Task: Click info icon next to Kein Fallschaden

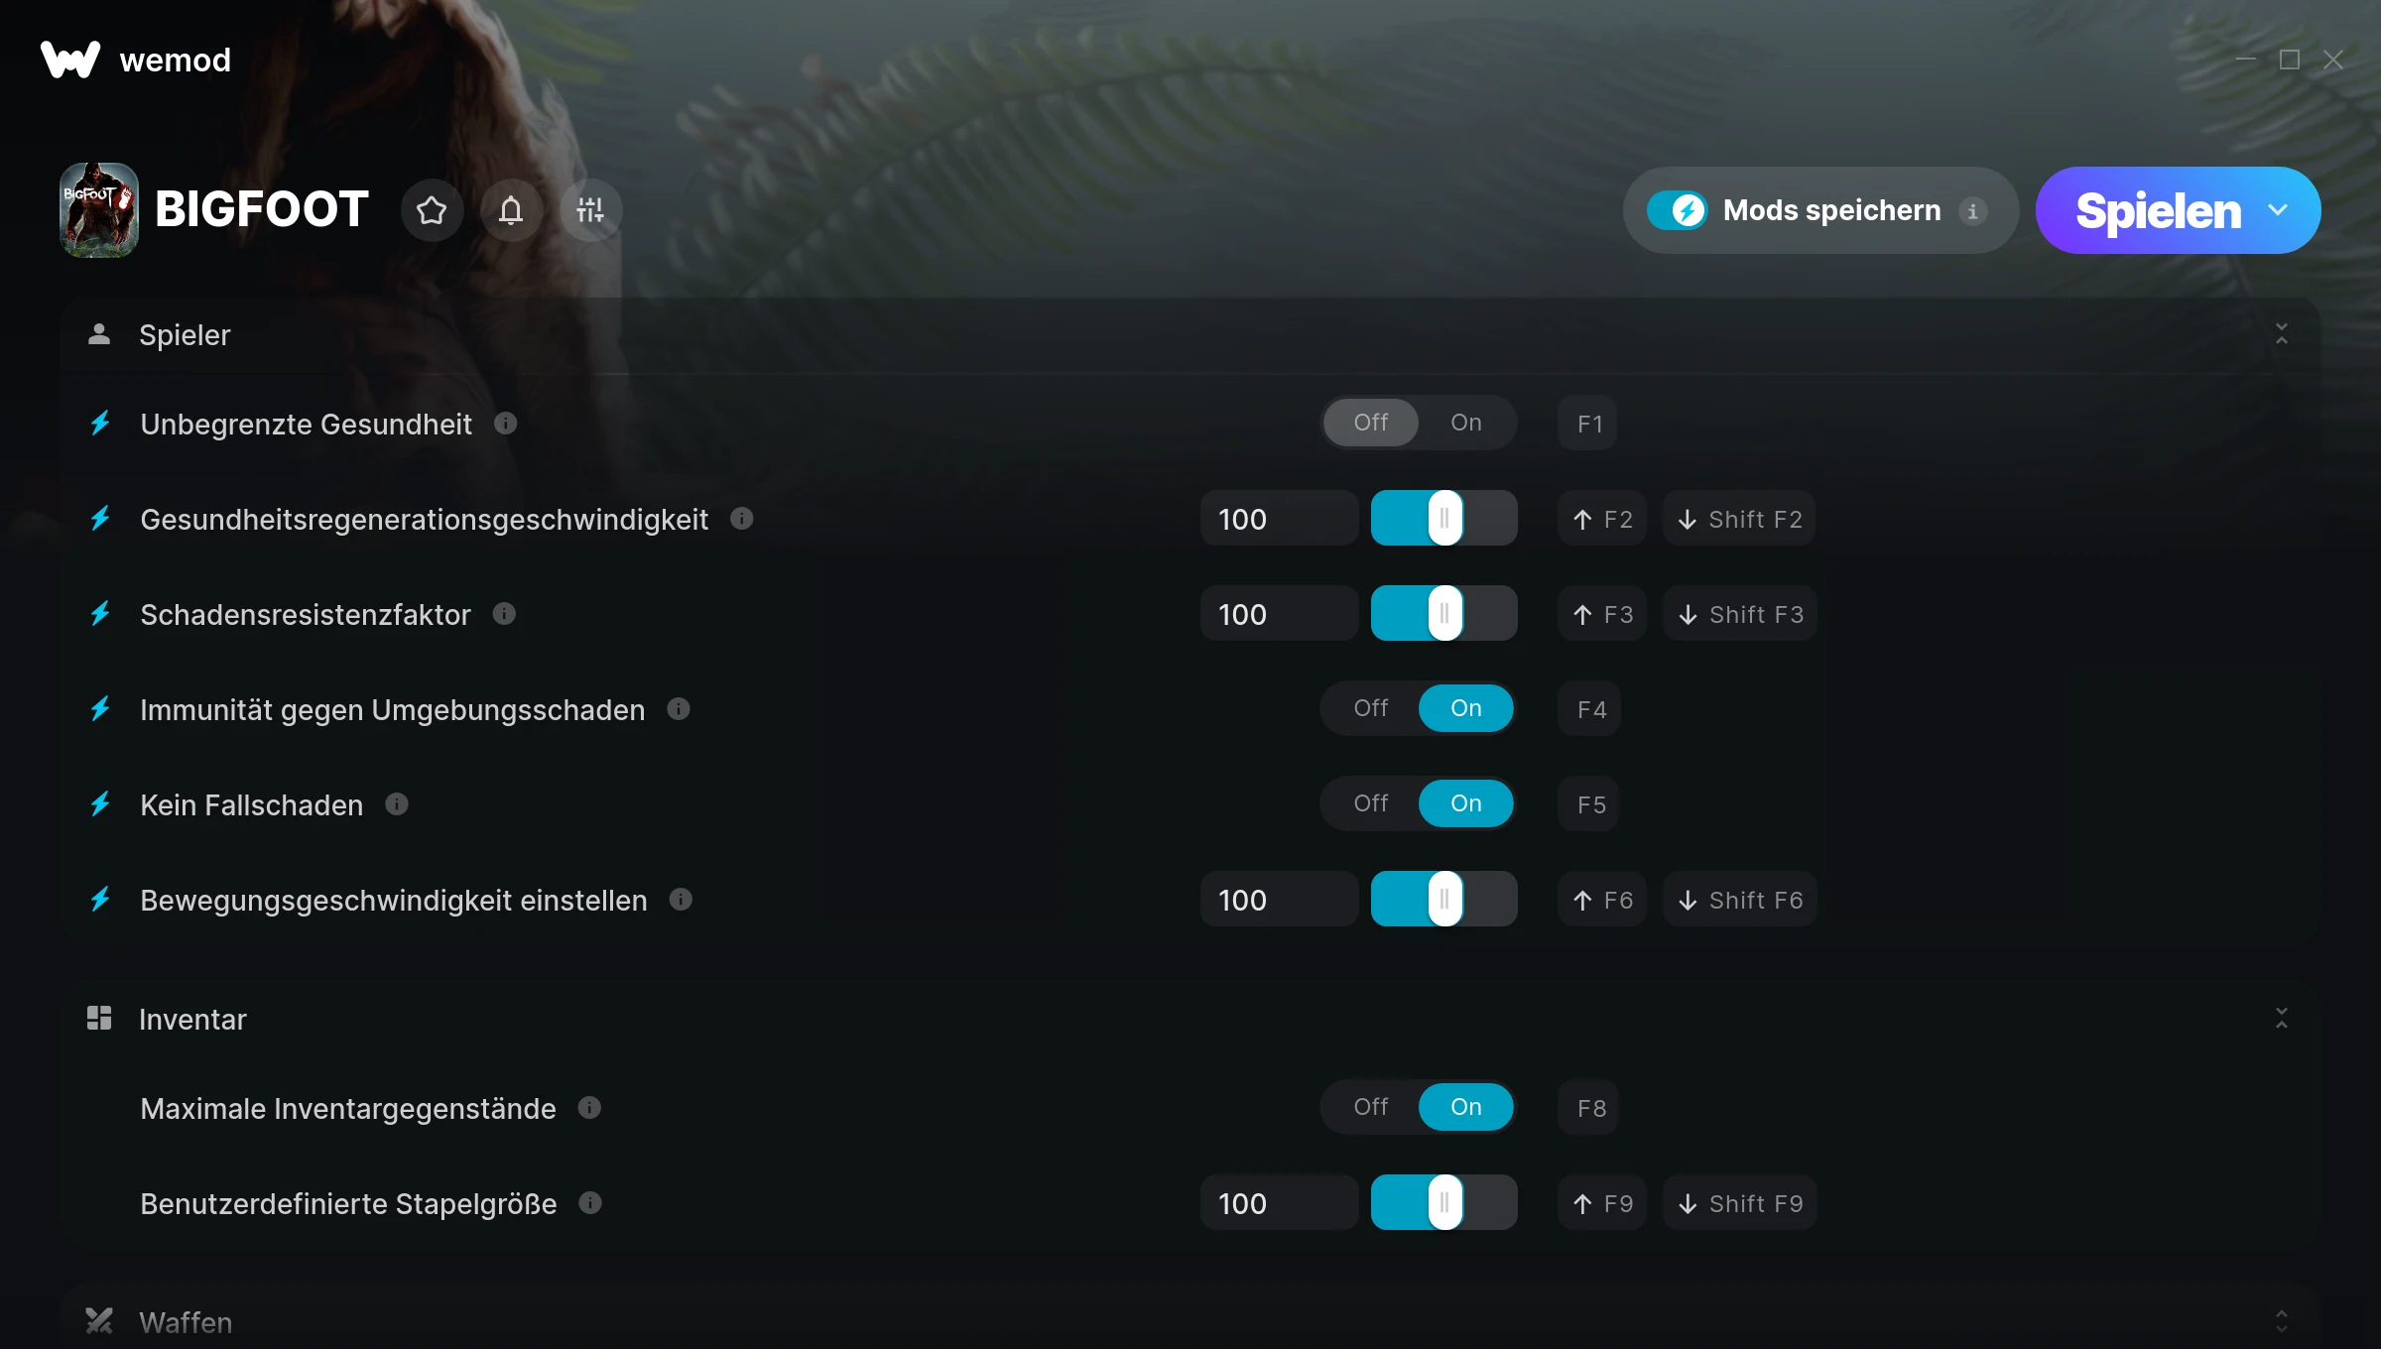Action: click(x=397, y=804)
